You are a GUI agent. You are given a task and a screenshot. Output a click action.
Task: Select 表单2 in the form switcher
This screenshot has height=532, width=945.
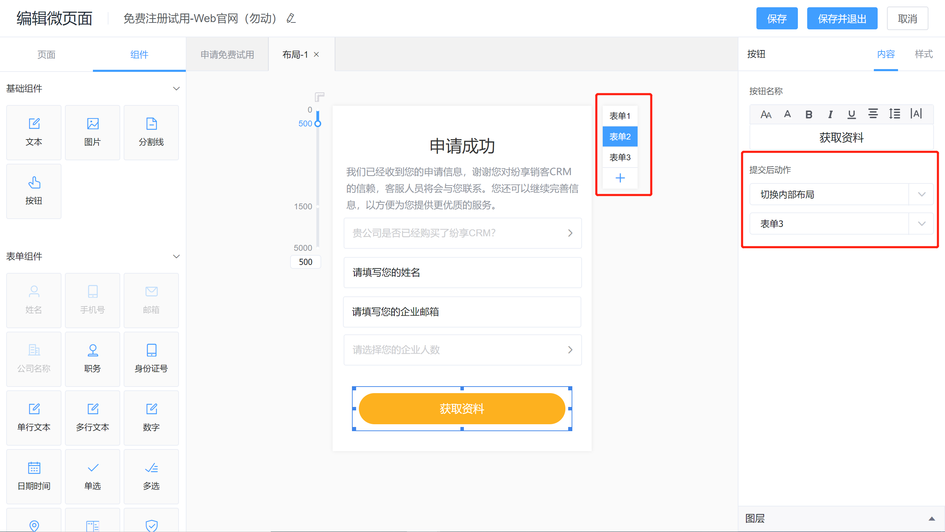(620, 136)
